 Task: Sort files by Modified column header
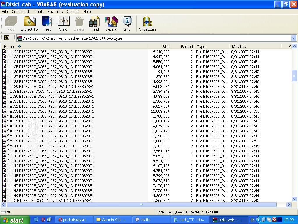tap(239, 46)
